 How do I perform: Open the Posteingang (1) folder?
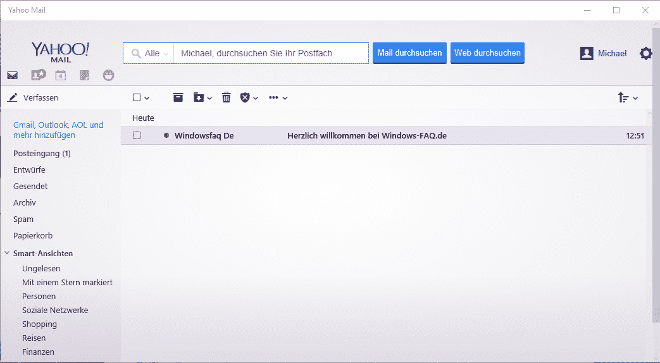42,154
